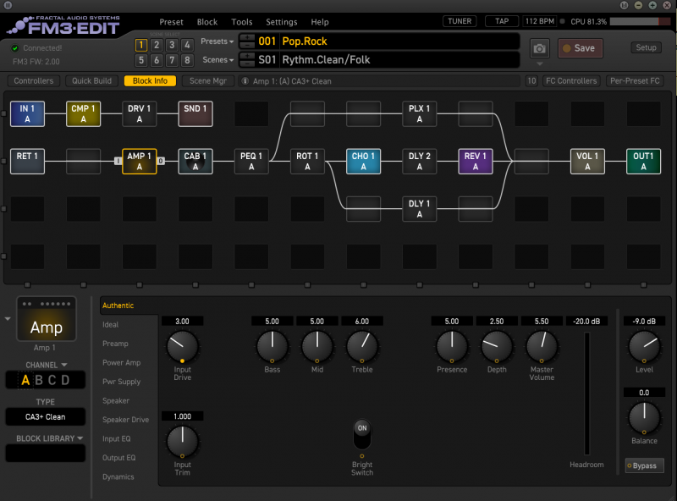Select the CHO 1 chorus block
677x501 pixels.
[363, 161]
